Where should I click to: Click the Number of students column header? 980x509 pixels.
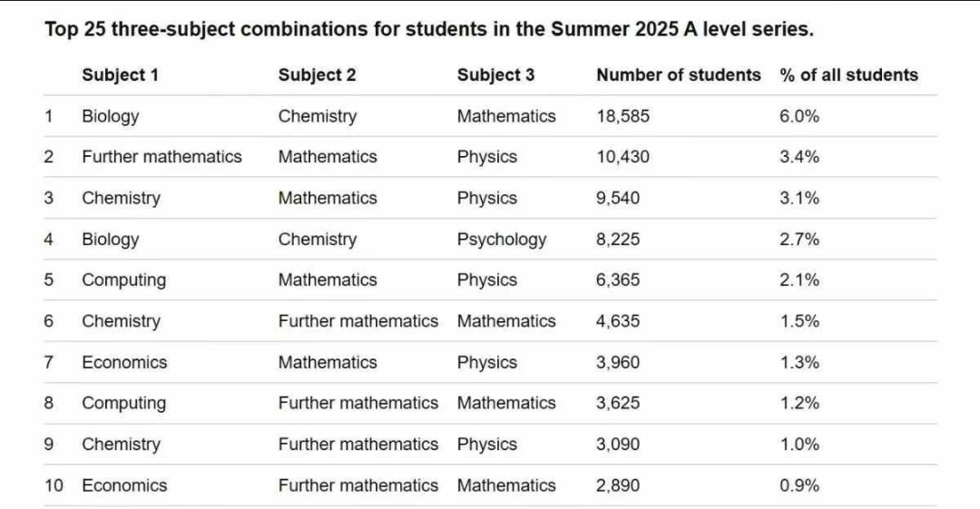click(x=678, y=75)
